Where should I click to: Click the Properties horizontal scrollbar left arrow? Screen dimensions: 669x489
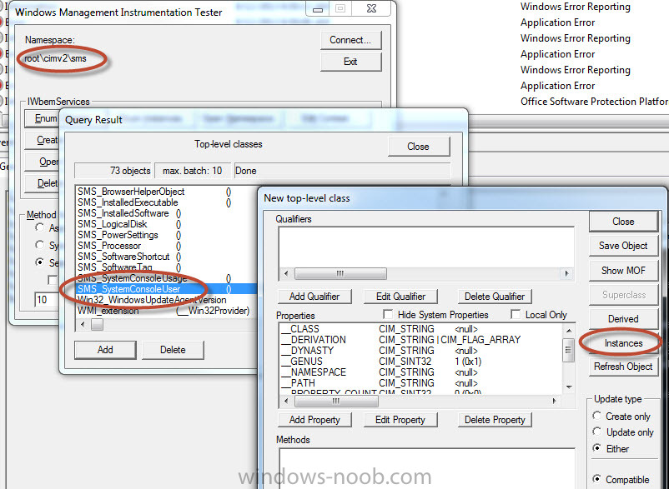point(286,401)
